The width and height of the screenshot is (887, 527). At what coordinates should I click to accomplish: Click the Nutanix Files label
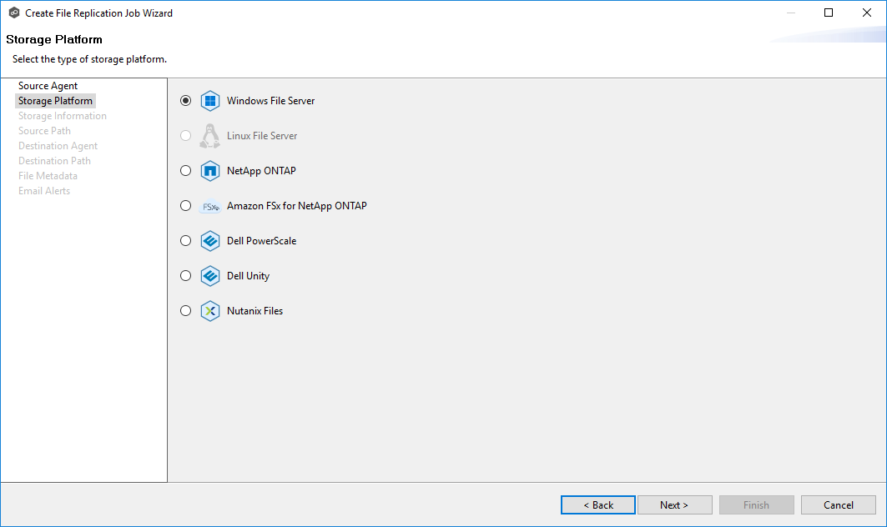(x=255, y=311)
